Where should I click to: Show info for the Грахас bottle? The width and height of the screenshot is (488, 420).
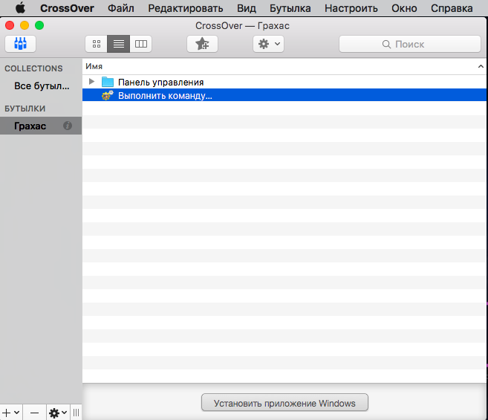pyautogui.click(x=68, y=126)
